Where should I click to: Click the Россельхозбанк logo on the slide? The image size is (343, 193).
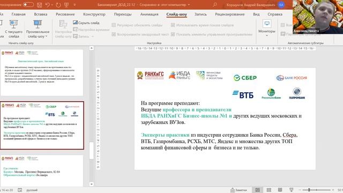[x=271, y=94]
